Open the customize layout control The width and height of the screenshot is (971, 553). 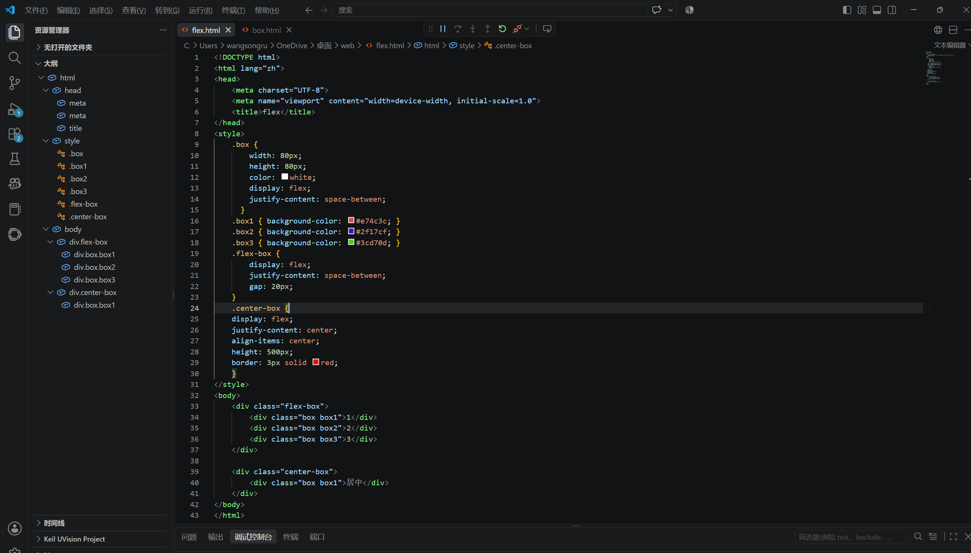(x=862, y=10)
